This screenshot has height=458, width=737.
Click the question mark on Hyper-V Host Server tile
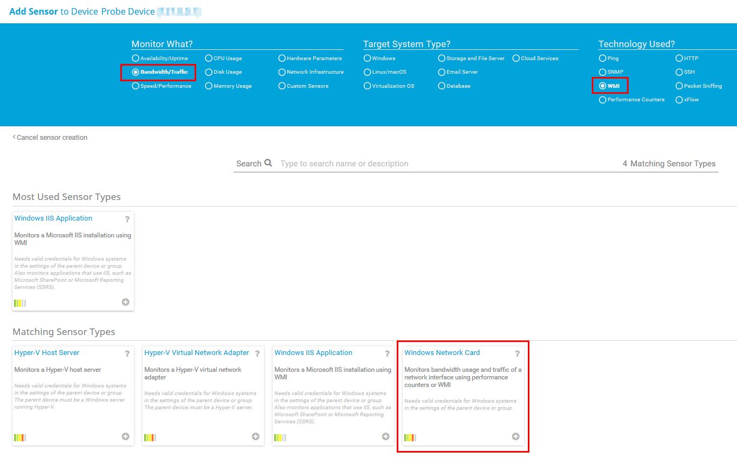click(127, 353)
